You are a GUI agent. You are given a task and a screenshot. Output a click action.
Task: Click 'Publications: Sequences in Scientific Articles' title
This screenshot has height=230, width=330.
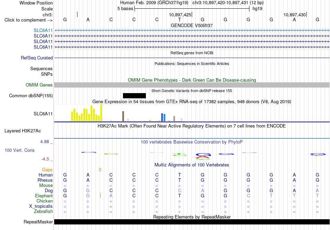tap(192, 64)
